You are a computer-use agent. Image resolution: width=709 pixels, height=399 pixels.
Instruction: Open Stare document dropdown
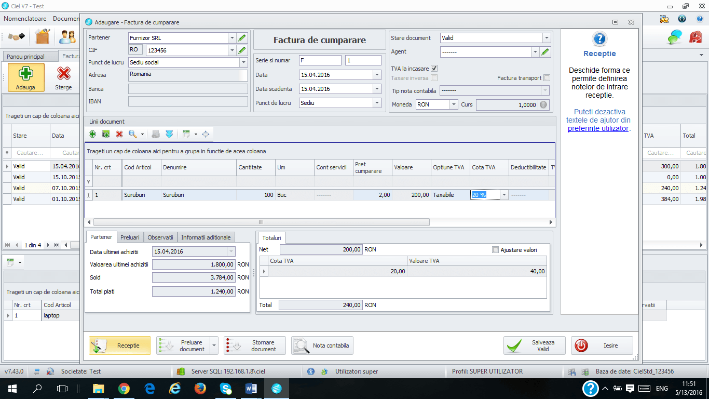point(546,38)
